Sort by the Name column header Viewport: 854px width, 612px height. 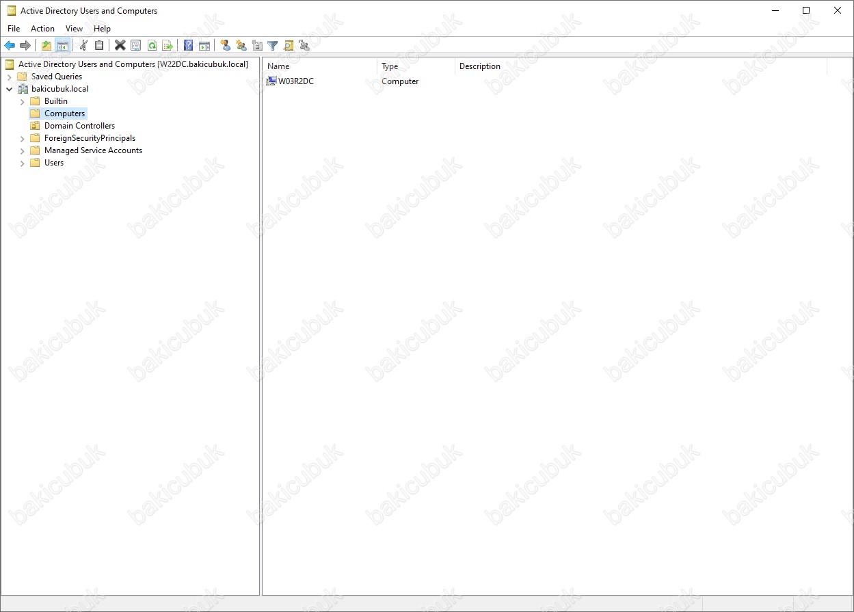pos(320,66)
